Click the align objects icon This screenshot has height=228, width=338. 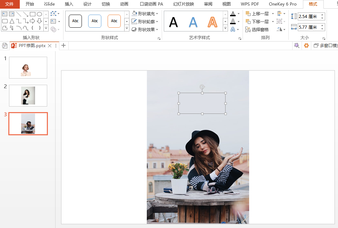[x=280, y=14]
